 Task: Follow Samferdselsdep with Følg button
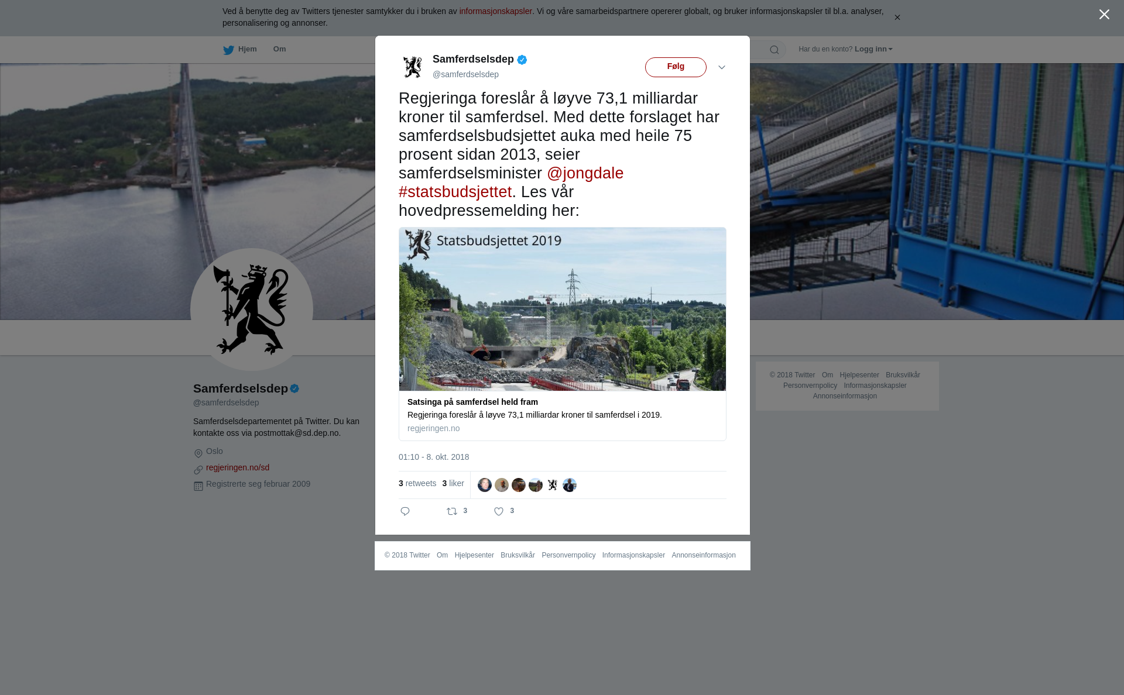click(676, 67)
